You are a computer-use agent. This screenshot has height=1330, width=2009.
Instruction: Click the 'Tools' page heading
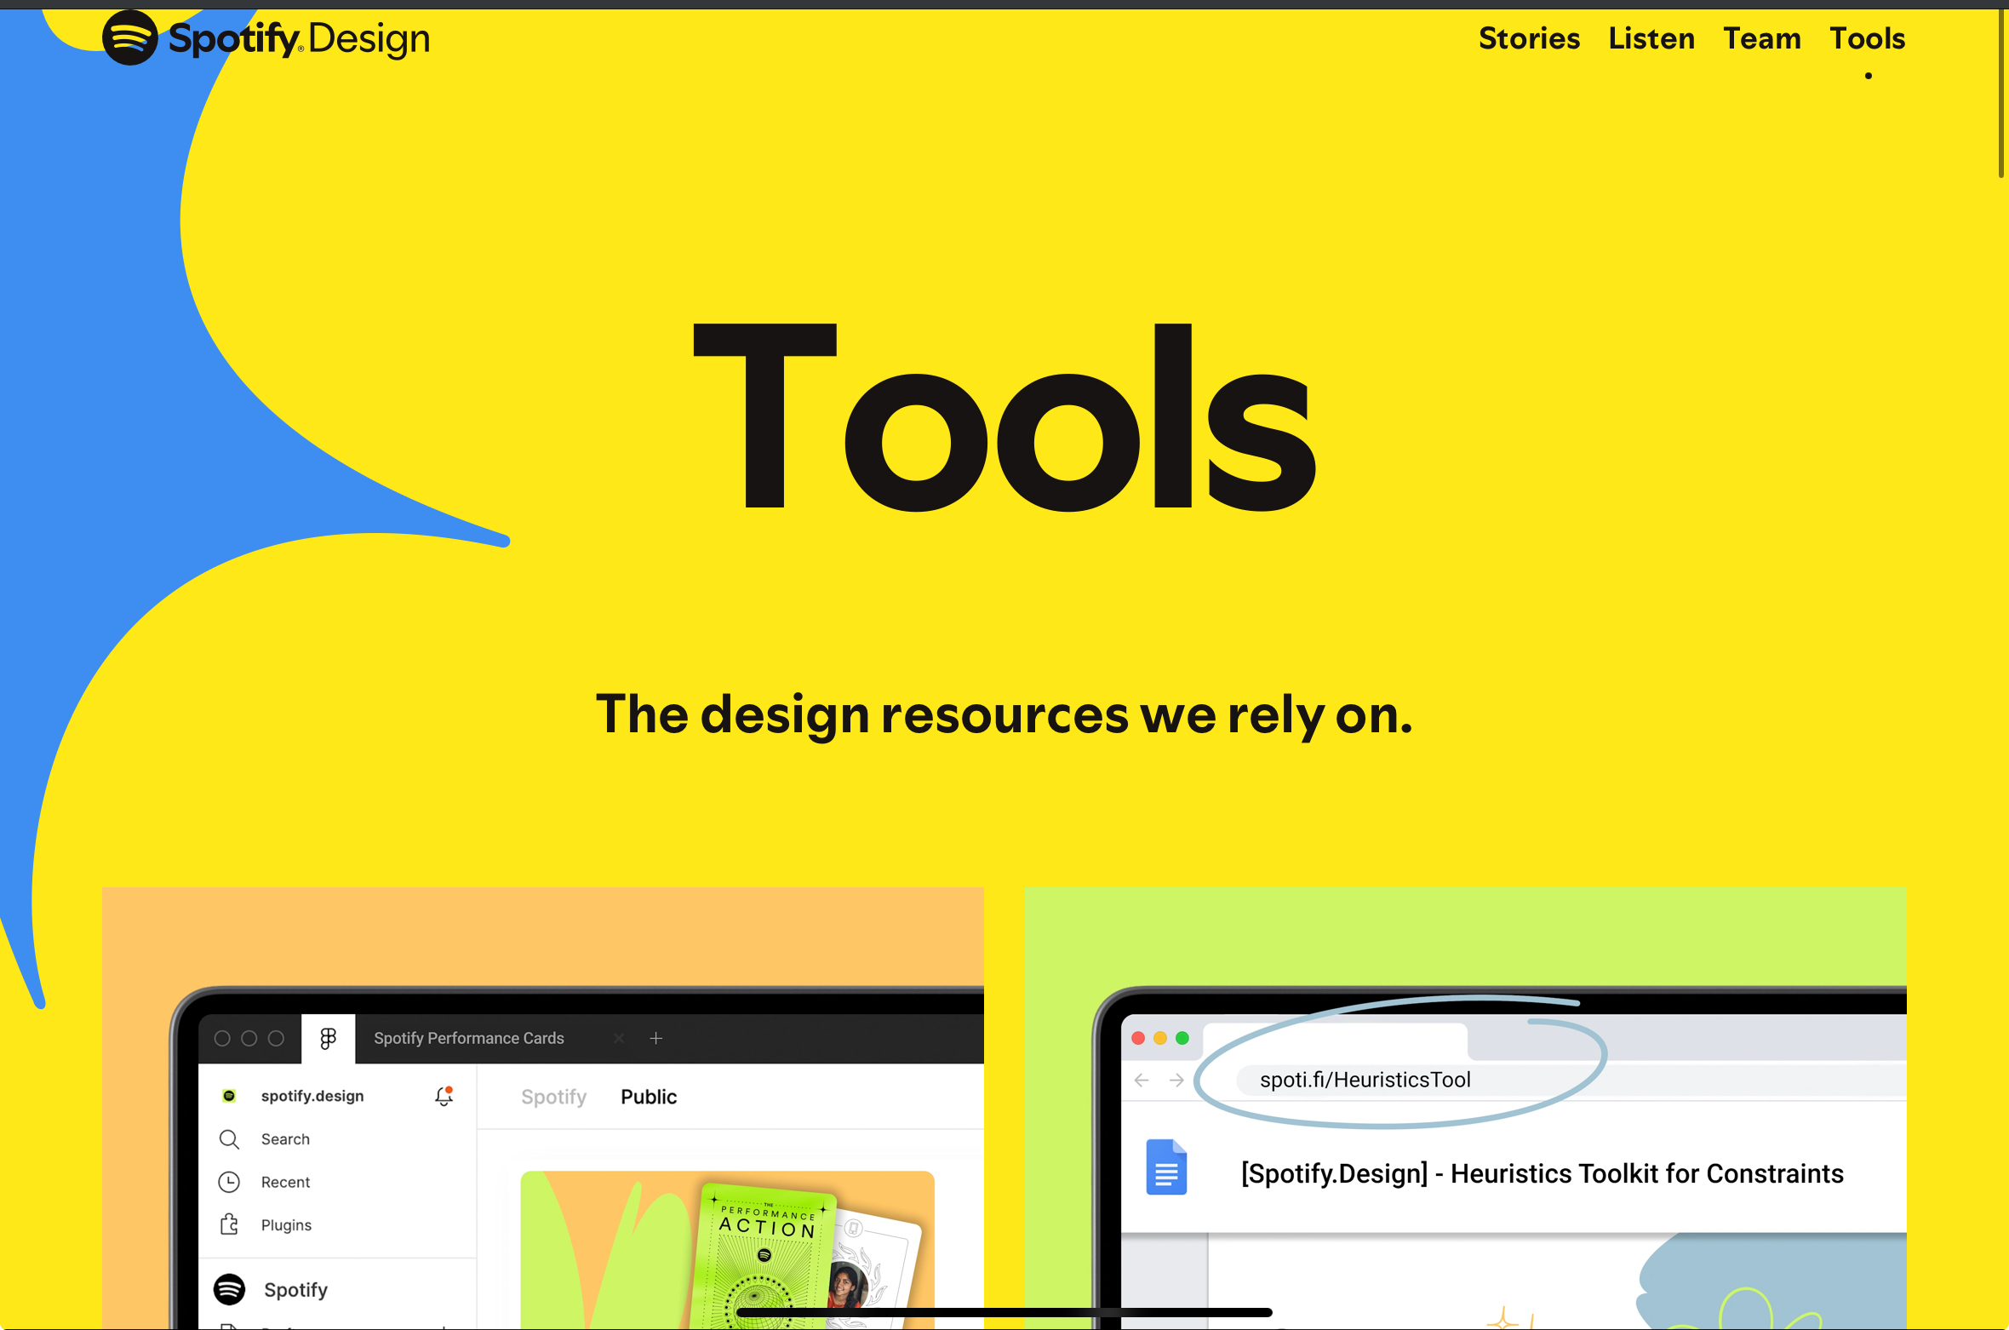tap(1004, 417)
